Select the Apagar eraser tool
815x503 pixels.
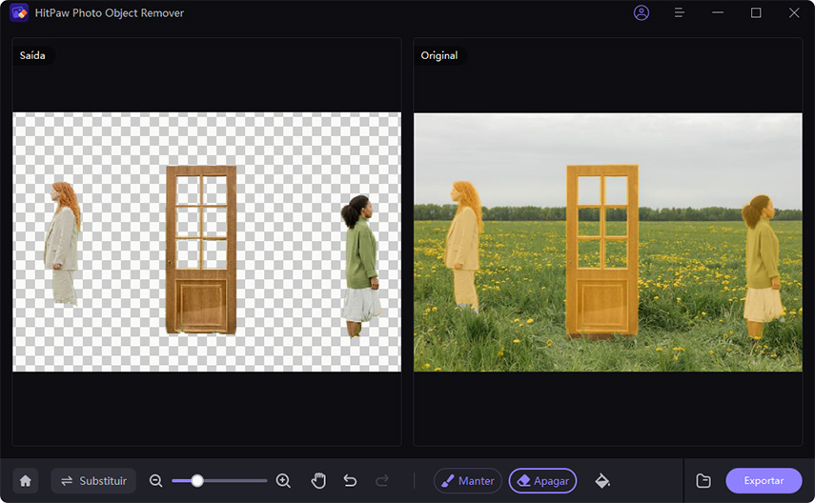click(x=543, y=481)
